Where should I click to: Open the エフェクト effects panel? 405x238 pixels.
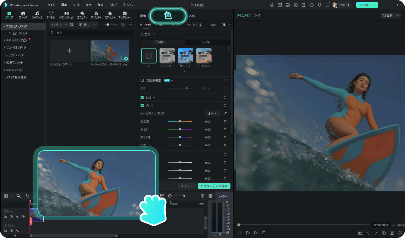tap(82, 15)
